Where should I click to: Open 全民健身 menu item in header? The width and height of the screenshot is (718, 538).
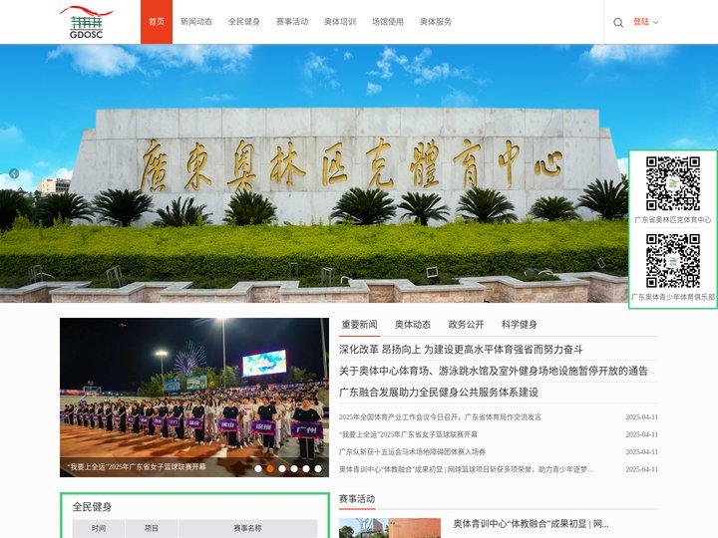(244, 22)
